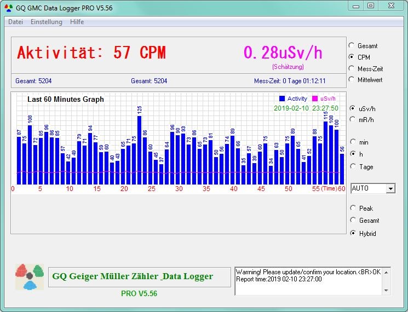Select the mR/h unit radio button
The image size is (408, 312).
[353, 119]
